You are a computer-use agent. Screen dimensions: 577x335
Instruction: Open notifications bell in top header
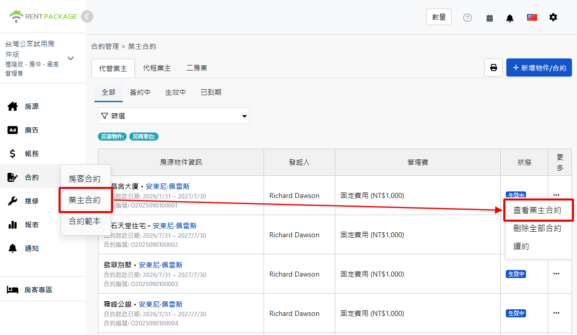point(510,18)
